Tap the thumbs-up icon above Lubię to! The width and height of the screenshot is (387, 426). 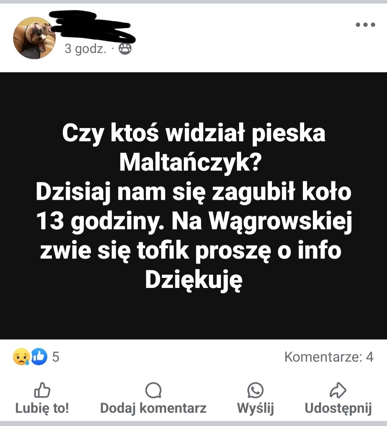42,390
